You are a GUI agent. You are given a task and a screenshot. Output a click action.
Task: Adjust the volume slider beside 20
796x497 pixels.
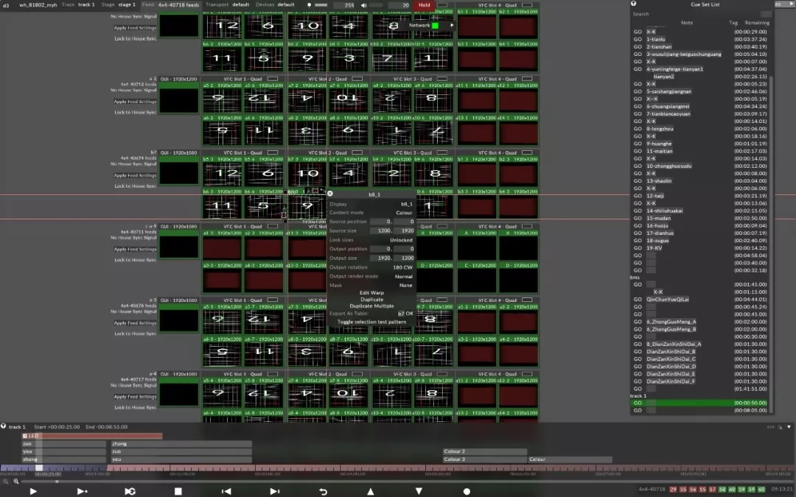(376, 5)
